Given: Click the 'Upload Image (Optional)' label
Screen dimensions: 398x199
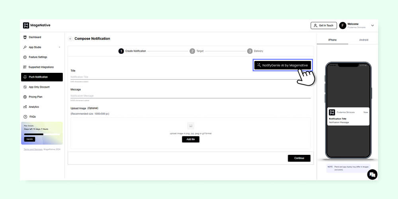Looking at the screenshot, I should (84, 108).
